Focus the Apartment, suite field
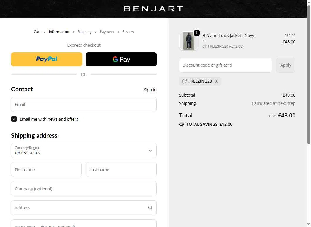Image resolution: width=311 pixels, height=227 pixels. click(x=84, y=223)
